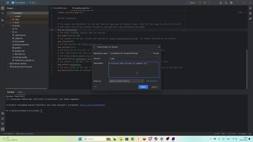Viewport: 253px width, 142px height.
Task: Open the Git tool window icon at bottom-left
Action: [3, 123]
